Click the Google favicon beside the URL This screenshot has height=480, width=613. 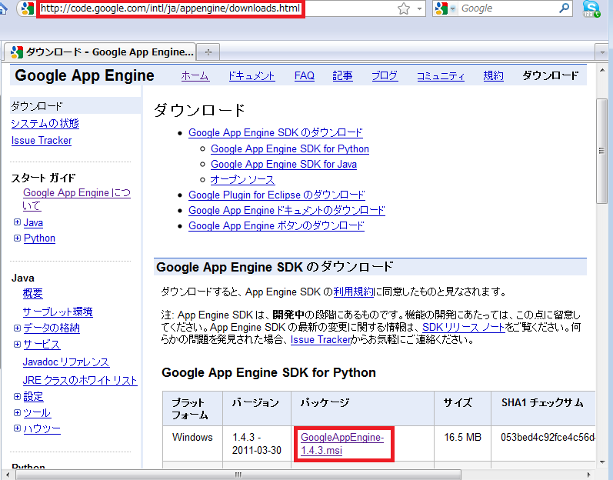(x=28, y=8)
